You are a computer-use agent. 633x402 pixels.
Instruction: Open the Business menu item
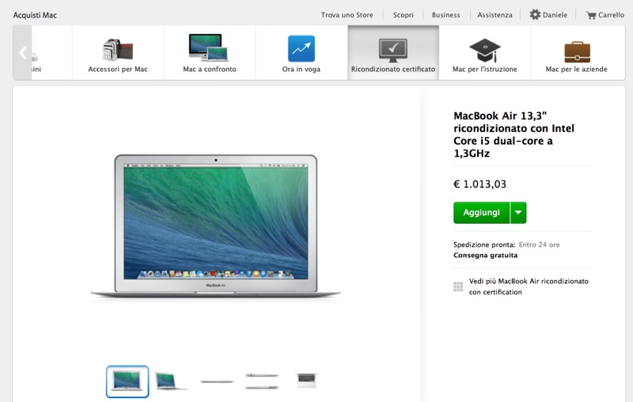(445, 15)
